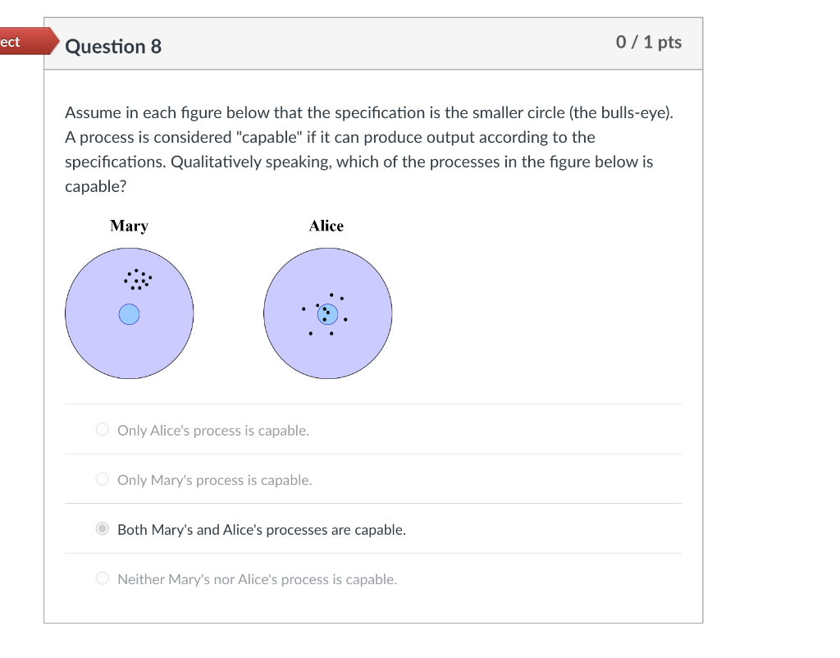The width and height of the screenshot is (840, 658).
Task: Select the radio button for Only Mary's process
Action: tap(102, 478)
